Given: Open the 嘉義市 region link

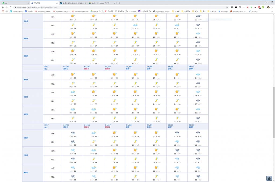Looking at the screenshot, I should (26, 39).
